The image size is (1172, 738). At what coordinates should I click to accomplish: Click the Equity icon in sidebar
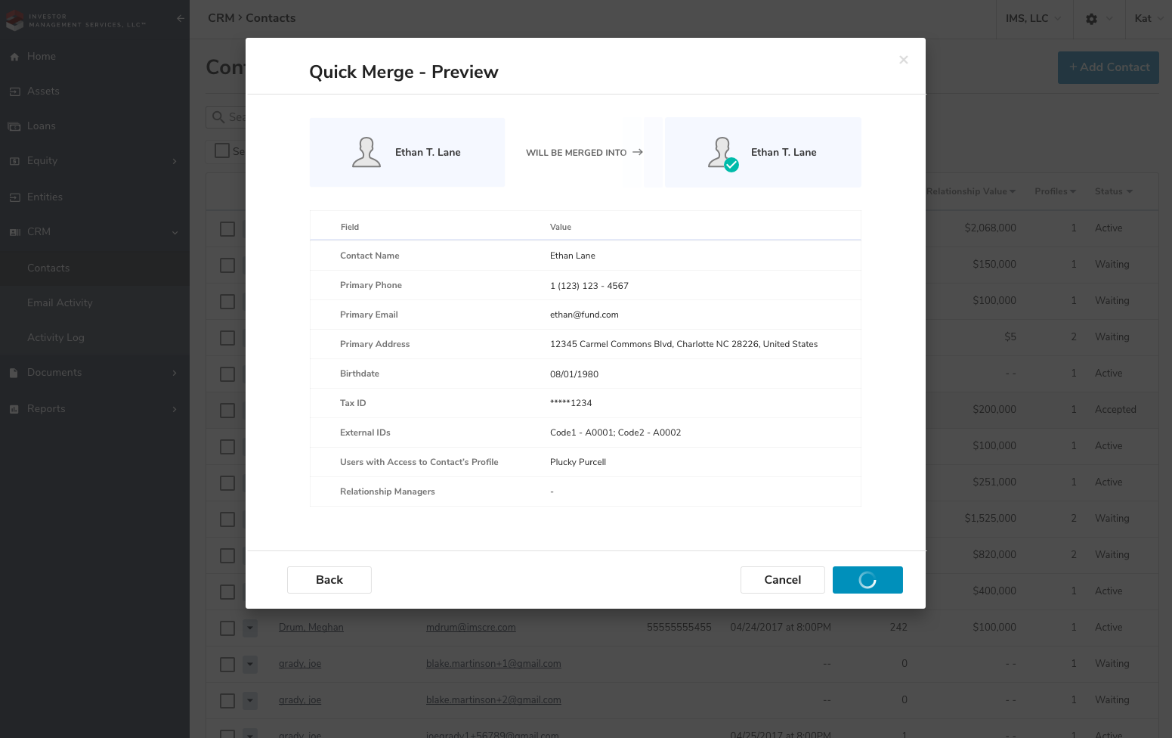(14, 161)
